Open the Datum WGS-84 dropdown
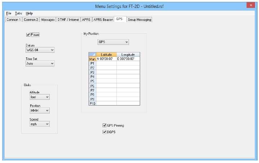 (40, 50)
